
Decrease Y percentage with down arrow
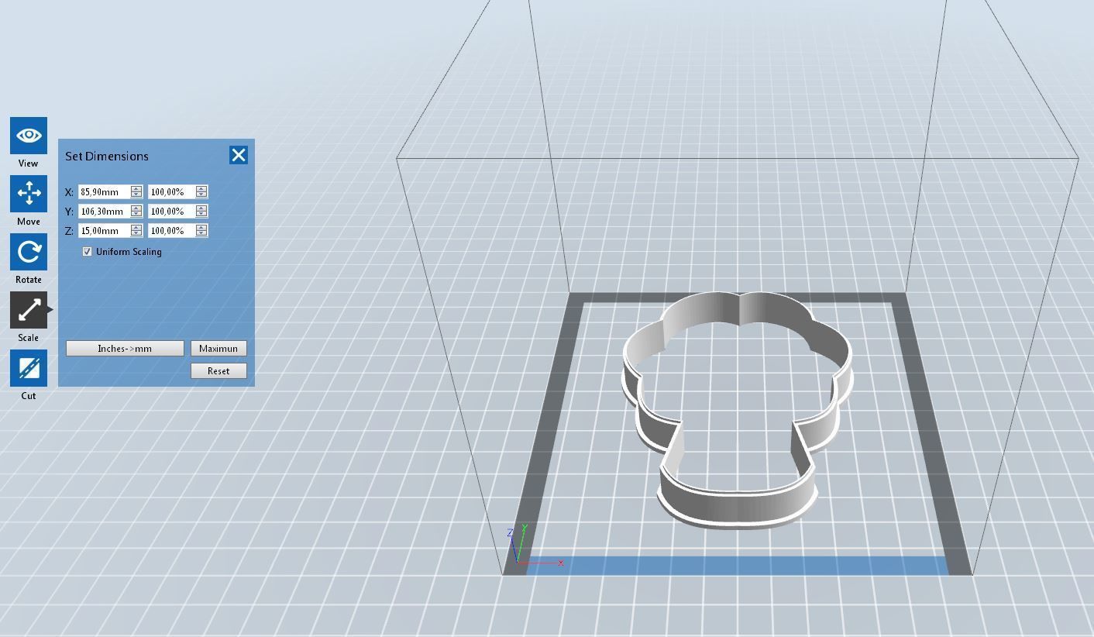pos(201,214)
